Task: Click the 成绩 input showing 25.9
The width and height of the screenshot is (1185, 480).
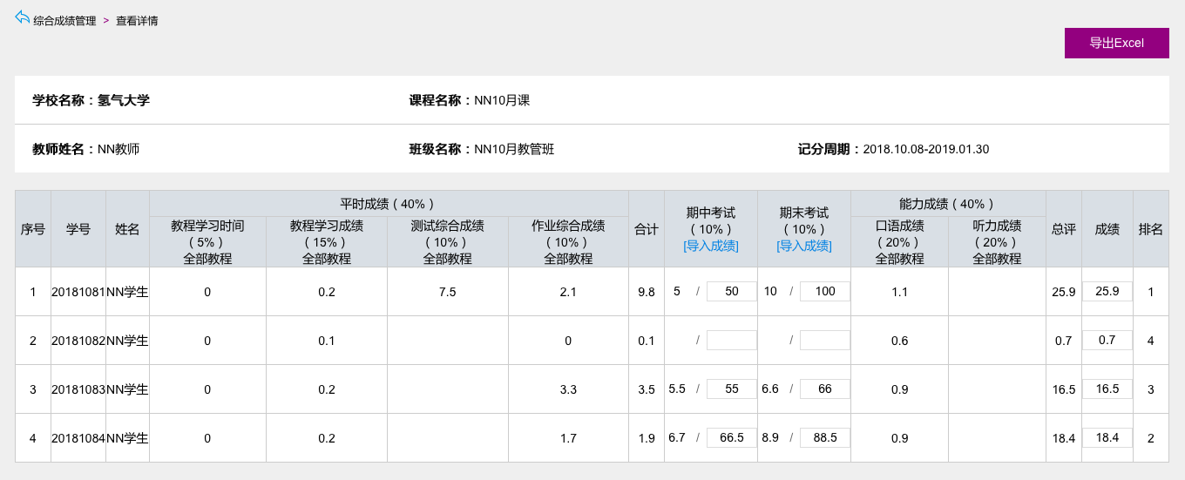Action: [1107, 291]
